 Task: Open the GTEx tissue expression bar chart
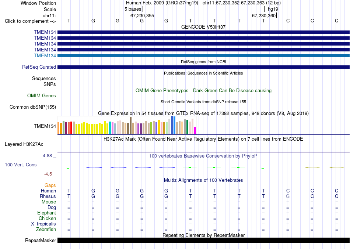click(127, 125)
